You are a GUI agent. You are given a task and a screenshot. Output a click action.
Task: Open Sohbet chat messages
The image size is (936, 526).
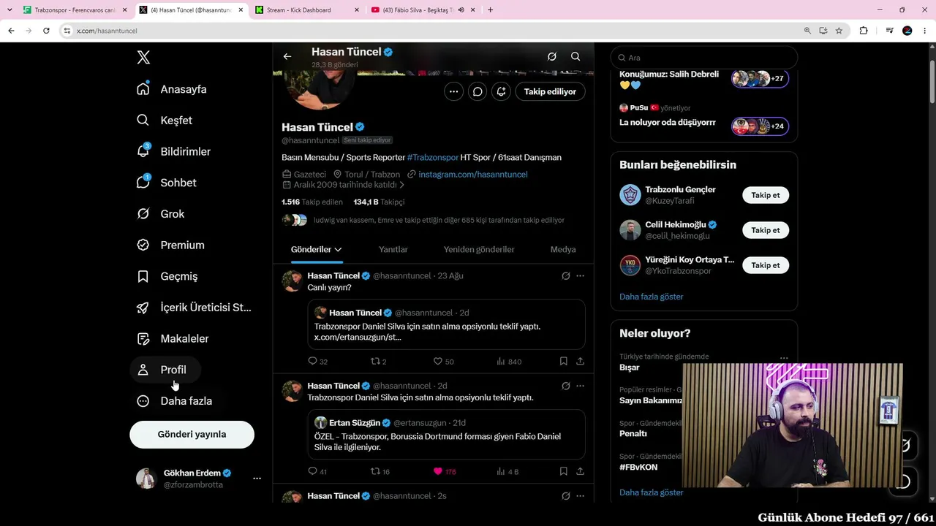point(167,183)
